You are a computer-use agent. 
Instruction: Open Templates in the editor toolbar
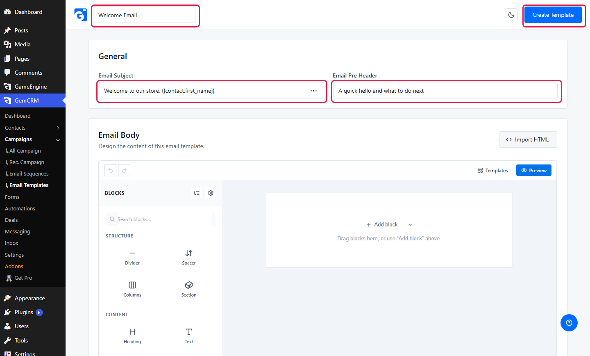(x=492, y=170)
